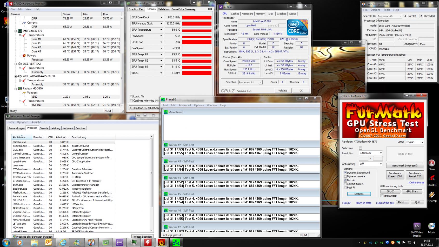Click the GPU Load red sensor graph
Image resolution: width=439 pixels, height=247 pixels.
point(197,42)
